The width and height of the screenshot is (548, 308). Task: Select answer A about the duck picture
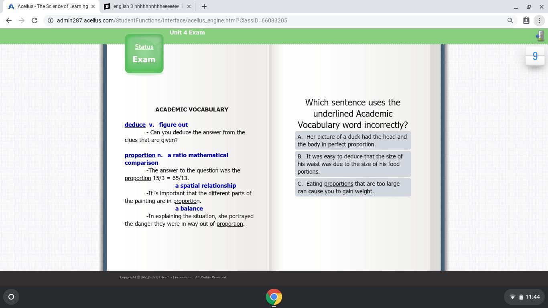pos(353,140)
